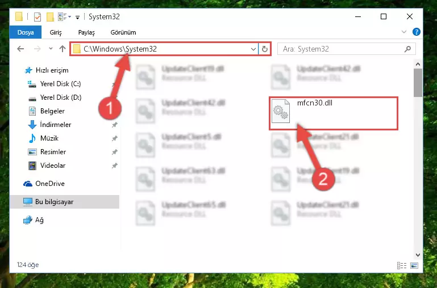The image size is (437, 288).
Task: Click the search magnifier icon
Action: pyautogui.click(x=408, y=49)
